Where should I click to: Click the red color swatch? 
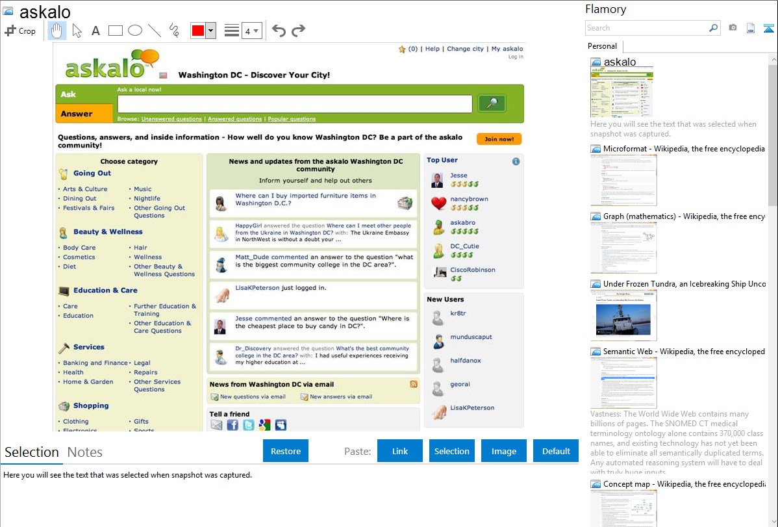[198, 31]
